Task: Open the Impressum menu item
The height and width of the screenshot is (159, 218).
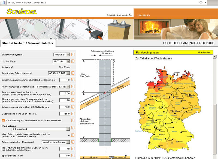Action: 144,15
